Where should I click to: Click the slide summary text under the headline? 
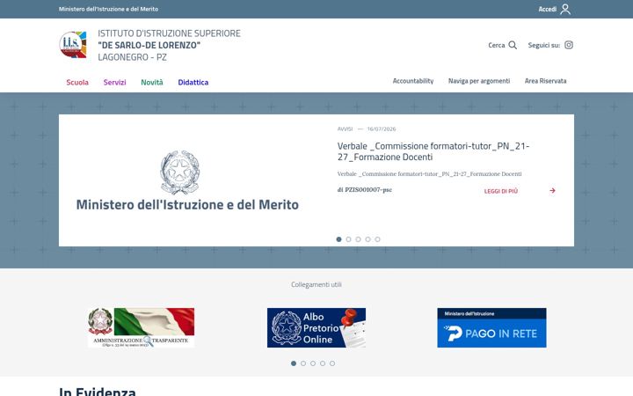click(x=429, y=173)
